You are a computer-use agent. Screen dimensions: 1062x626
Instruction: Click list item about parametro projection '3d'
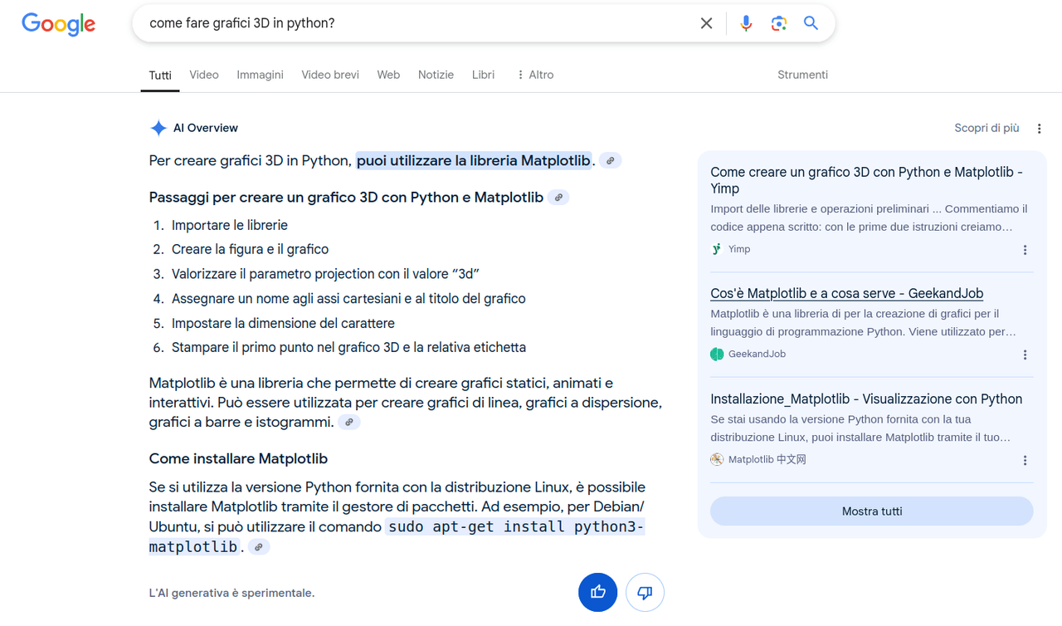point(326,274)
